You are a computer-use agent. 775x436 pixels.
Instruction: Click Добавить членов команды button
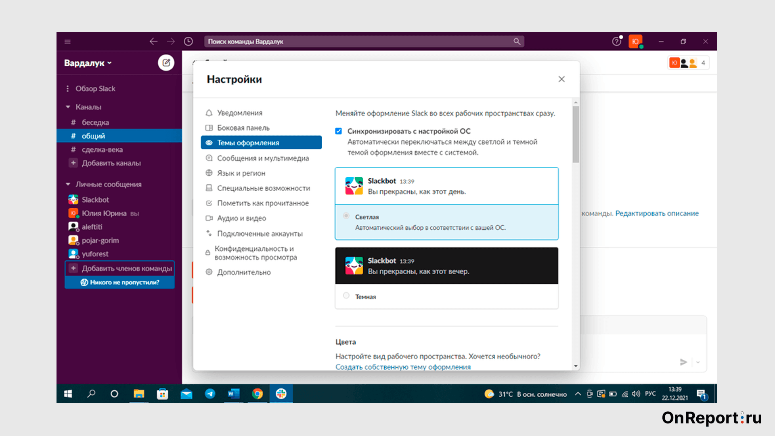click(x=120, y=268)
